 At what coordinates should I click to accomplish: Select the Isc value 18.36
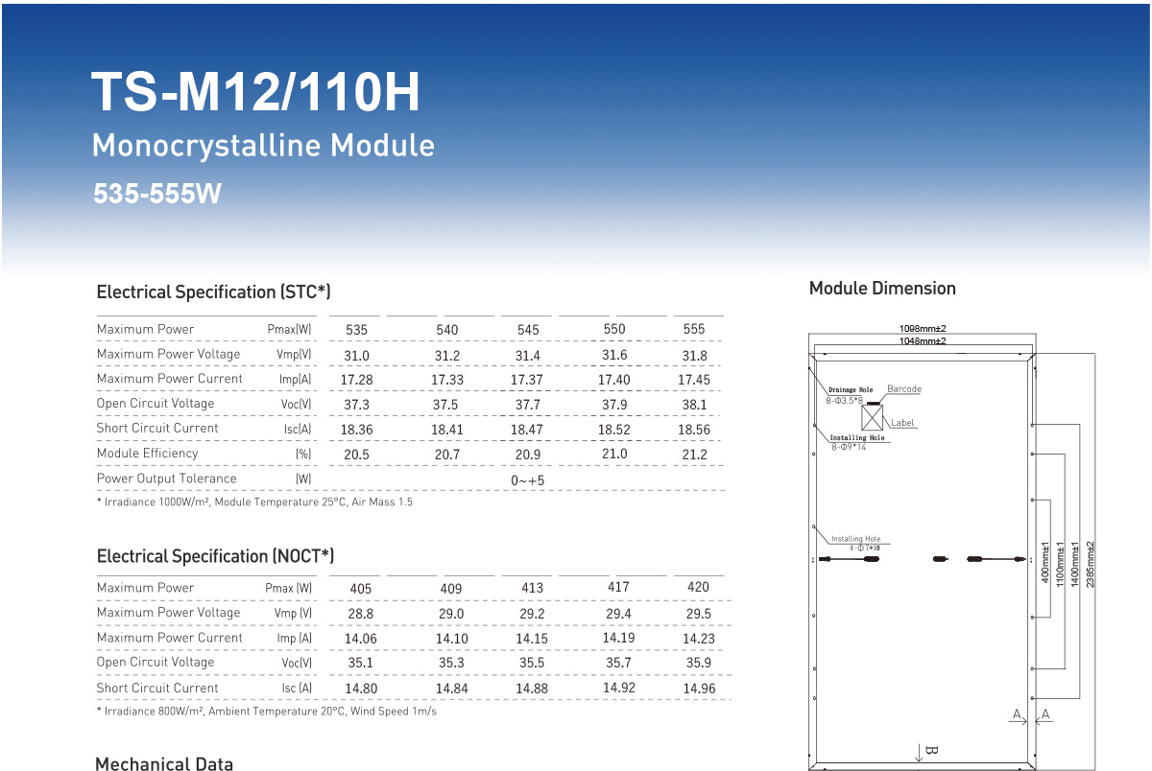[x=356, y=430]
